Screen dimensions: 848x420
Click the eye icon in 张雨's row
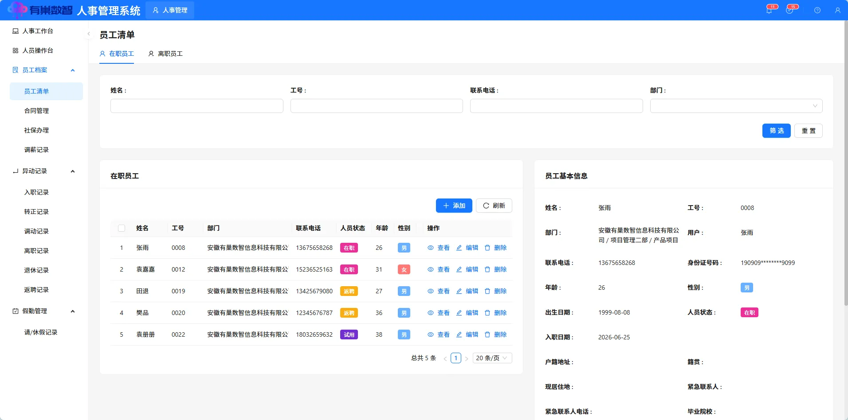tap(430, 248)
